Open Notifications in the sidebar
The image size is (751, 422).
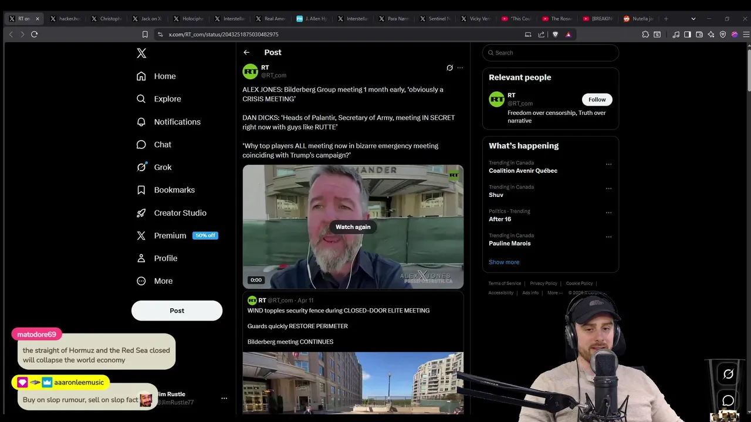168,122
